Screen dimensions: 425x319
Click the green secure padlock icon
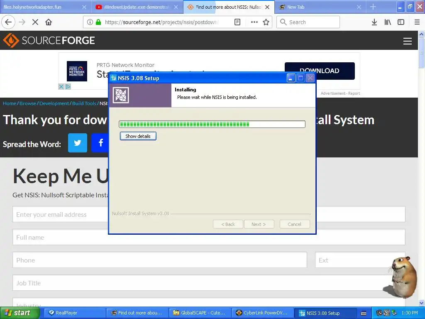click(98, 22)
